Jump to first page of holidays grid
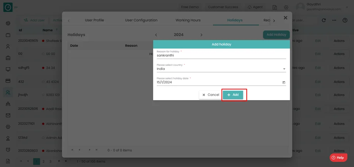This screenshot has width=354, height=167. pos(72,150)
